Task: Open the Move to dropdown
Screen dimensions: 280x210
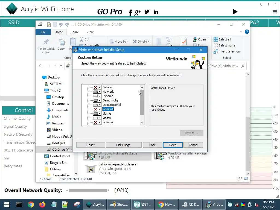Action: click(119, 42)
